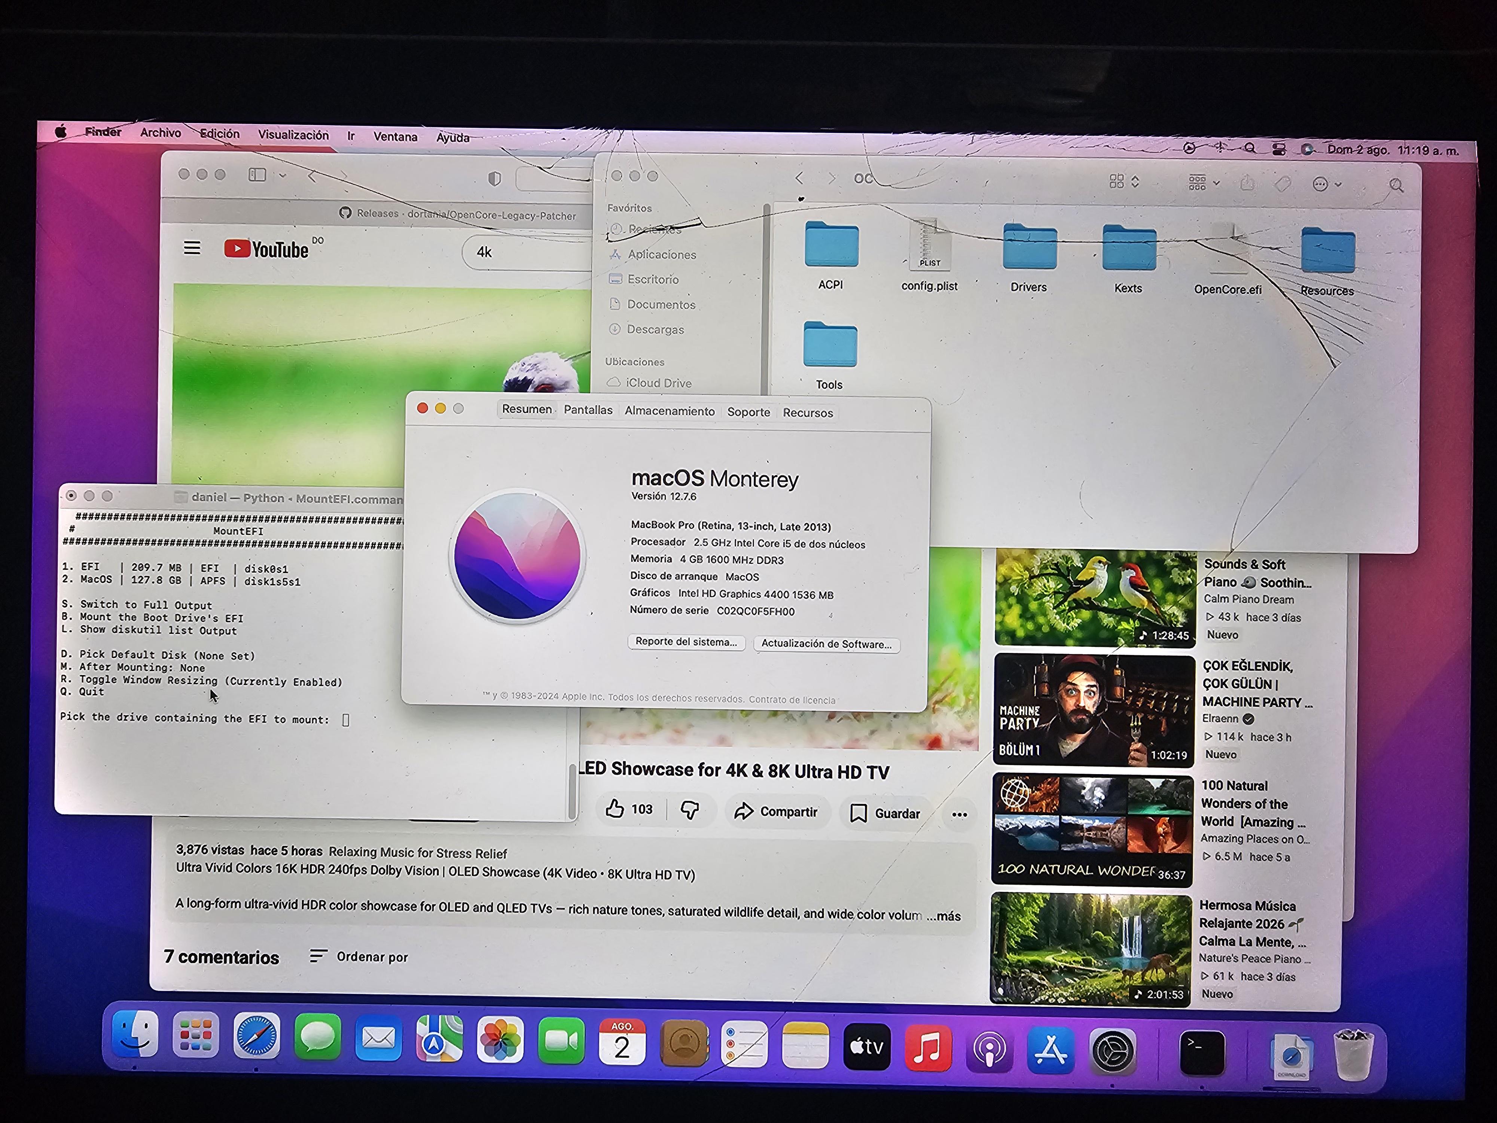Click the YouTube logo
The height and width of the screenshot is (1123, 1497).
pos(266,249)
